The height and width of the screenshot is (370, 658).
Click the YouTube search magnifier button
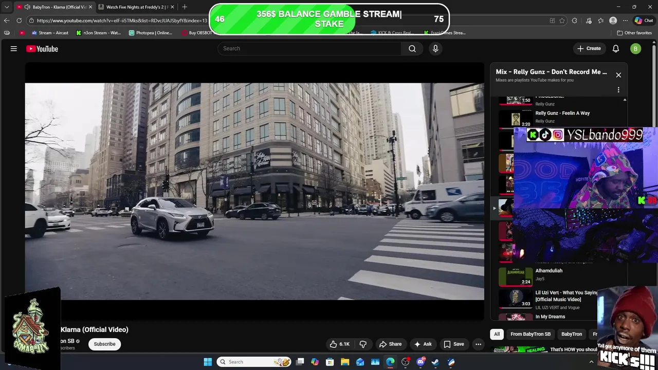point(412,48)
